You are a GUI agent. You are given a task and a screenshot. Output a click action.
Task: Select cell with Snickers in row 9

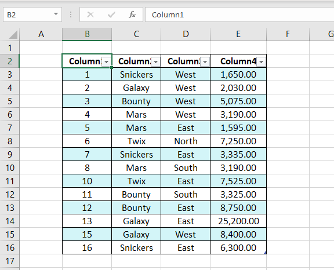click(136, 155)
